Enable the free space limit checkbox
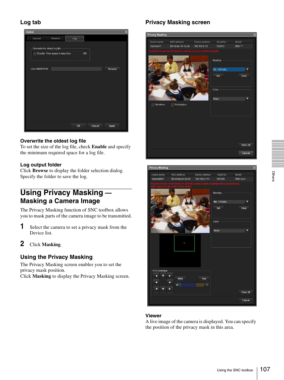The width and height of the screenshot is (284, 380). pyautogui.click(x=35, y=53)
